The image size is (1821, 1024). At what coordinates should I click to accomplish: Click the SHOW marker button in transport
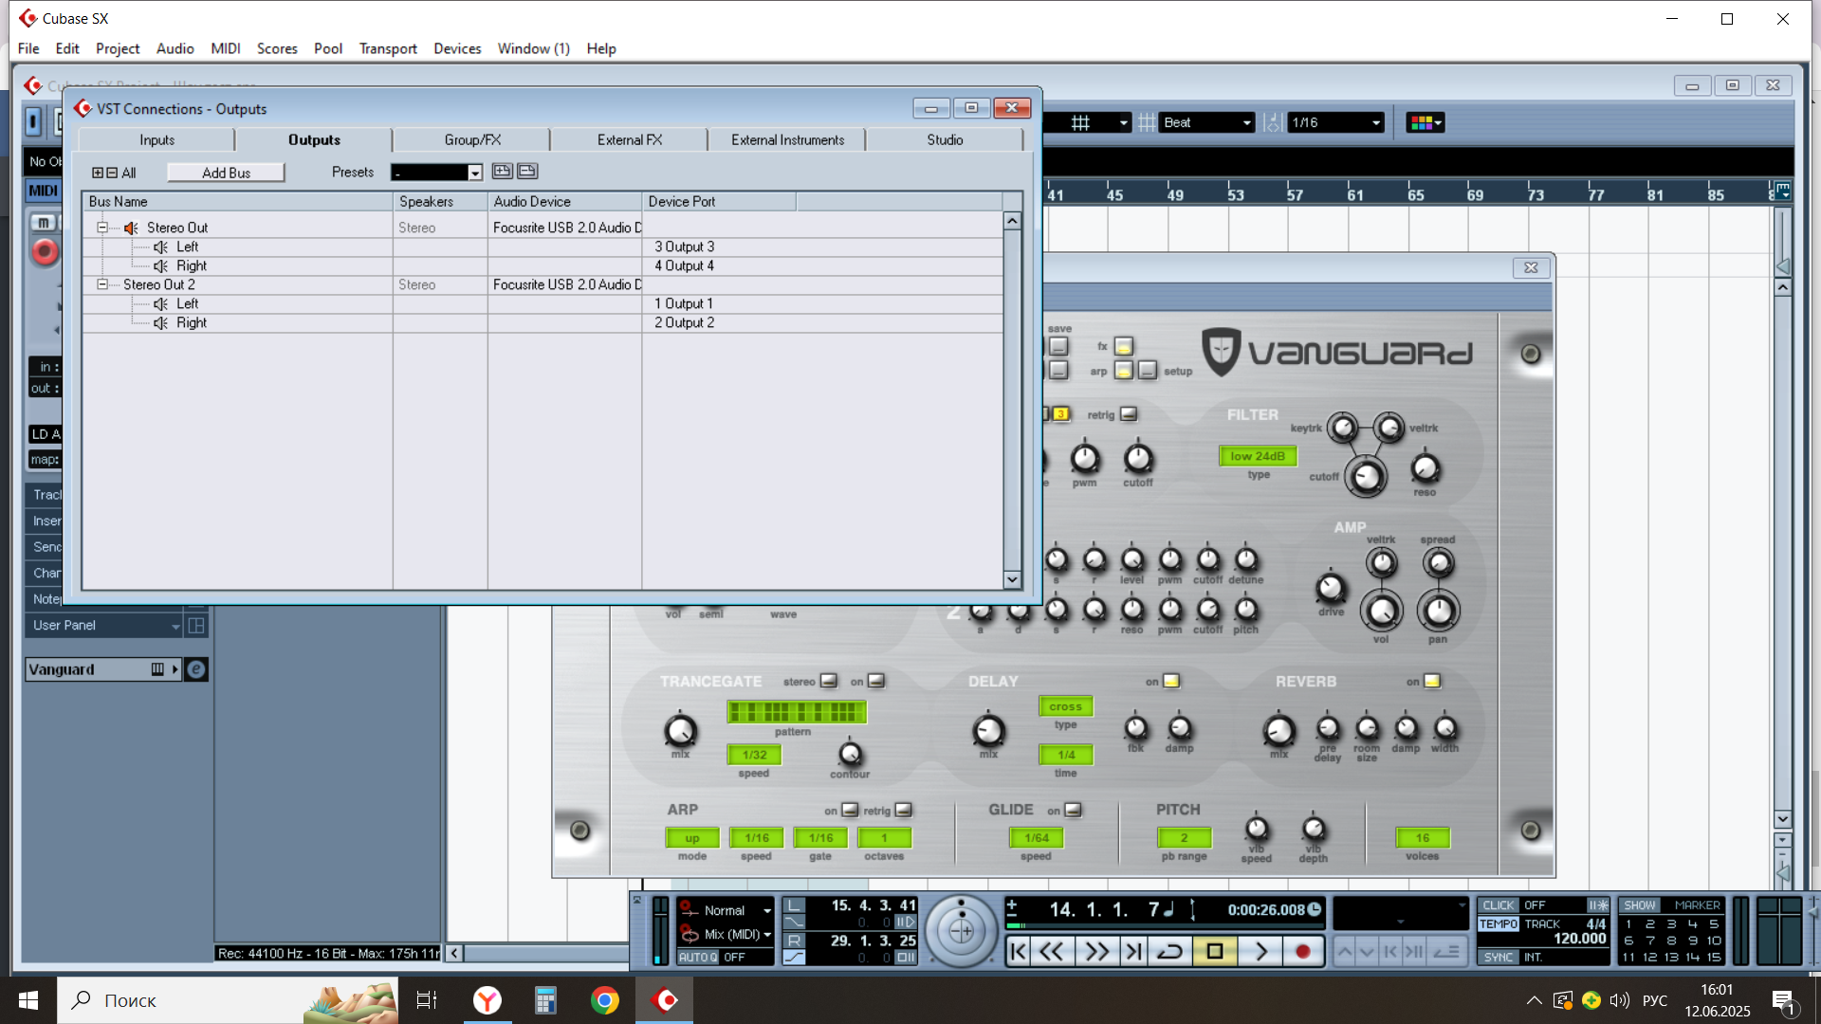tap(1640, 905)
